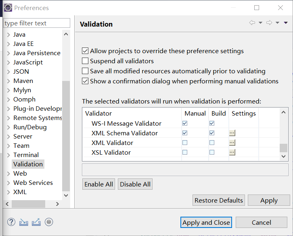Open back history dropdown arrow
Image resolution: width=293 pixels, height=236 pixels.
(260, 23)
